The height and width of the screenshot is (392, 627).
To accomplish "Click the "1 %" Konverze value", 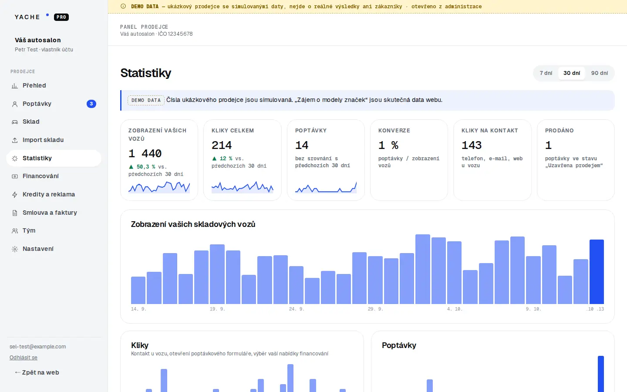I will click(x=388, y=145).
